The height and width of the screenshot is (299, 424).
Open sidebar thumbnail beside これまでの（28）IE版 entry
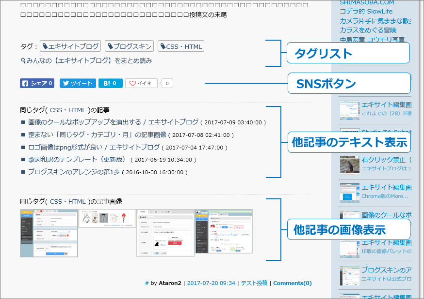pos(350,110)
